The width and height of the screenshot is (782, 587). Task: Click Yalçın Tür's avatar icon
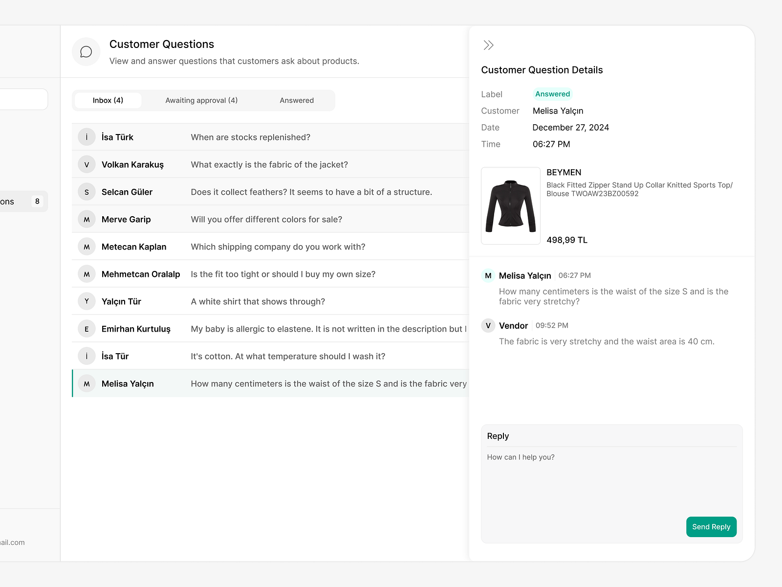pos(87,301)
